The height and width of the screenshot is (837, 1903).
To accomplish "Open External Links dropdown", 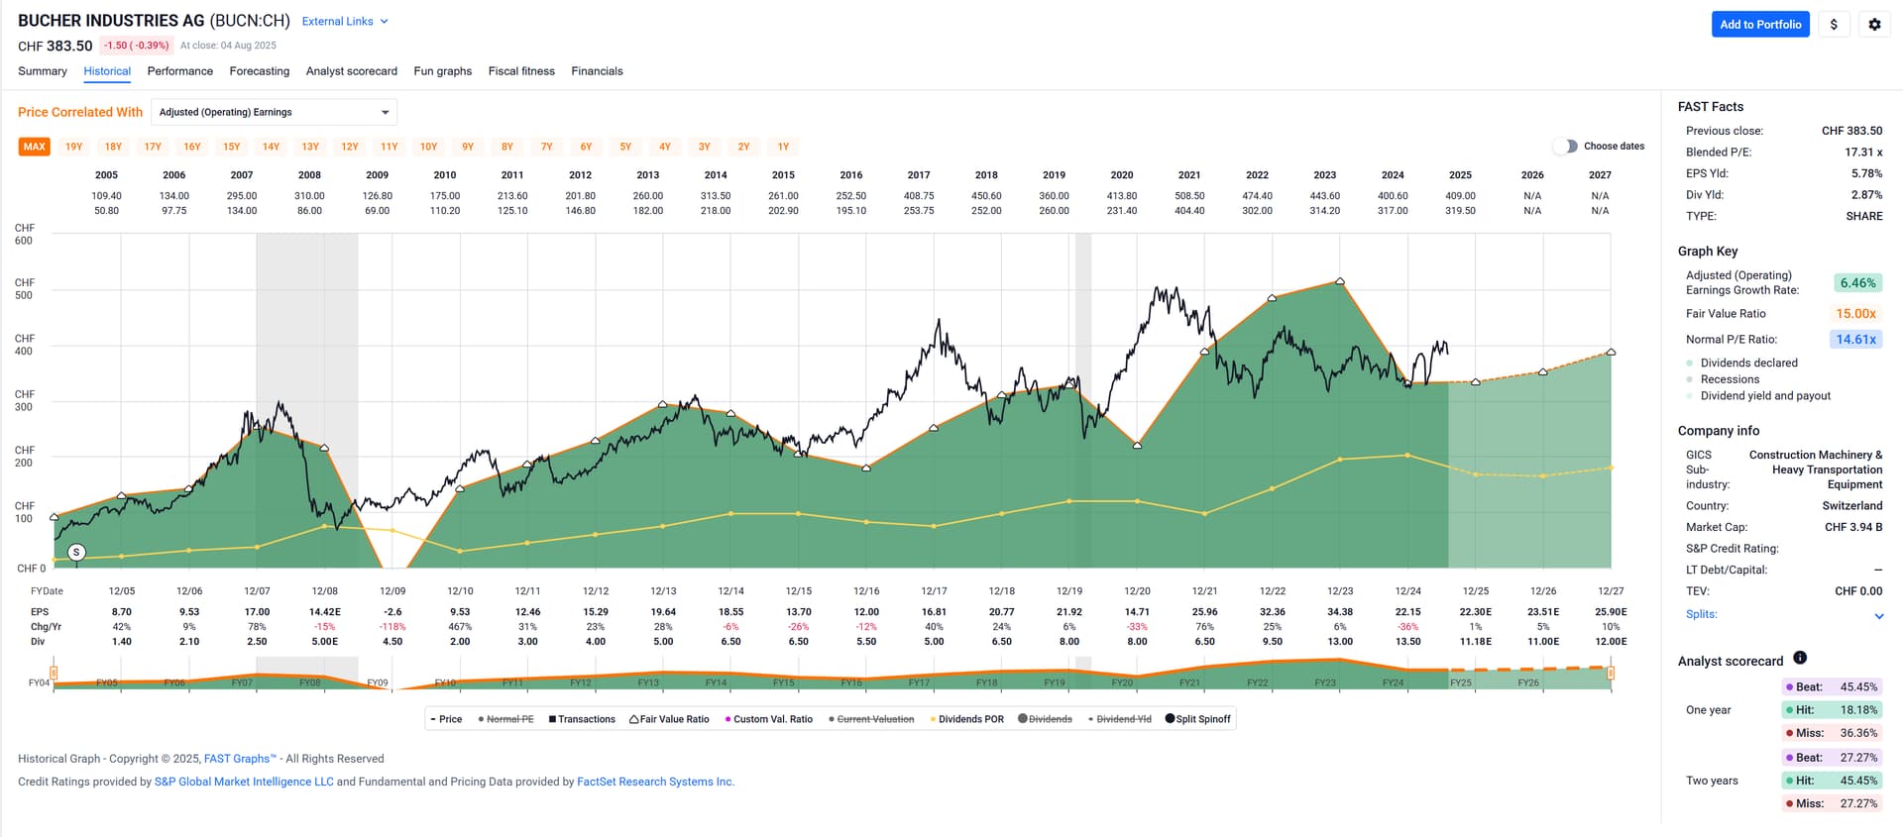I will point(345,21).
